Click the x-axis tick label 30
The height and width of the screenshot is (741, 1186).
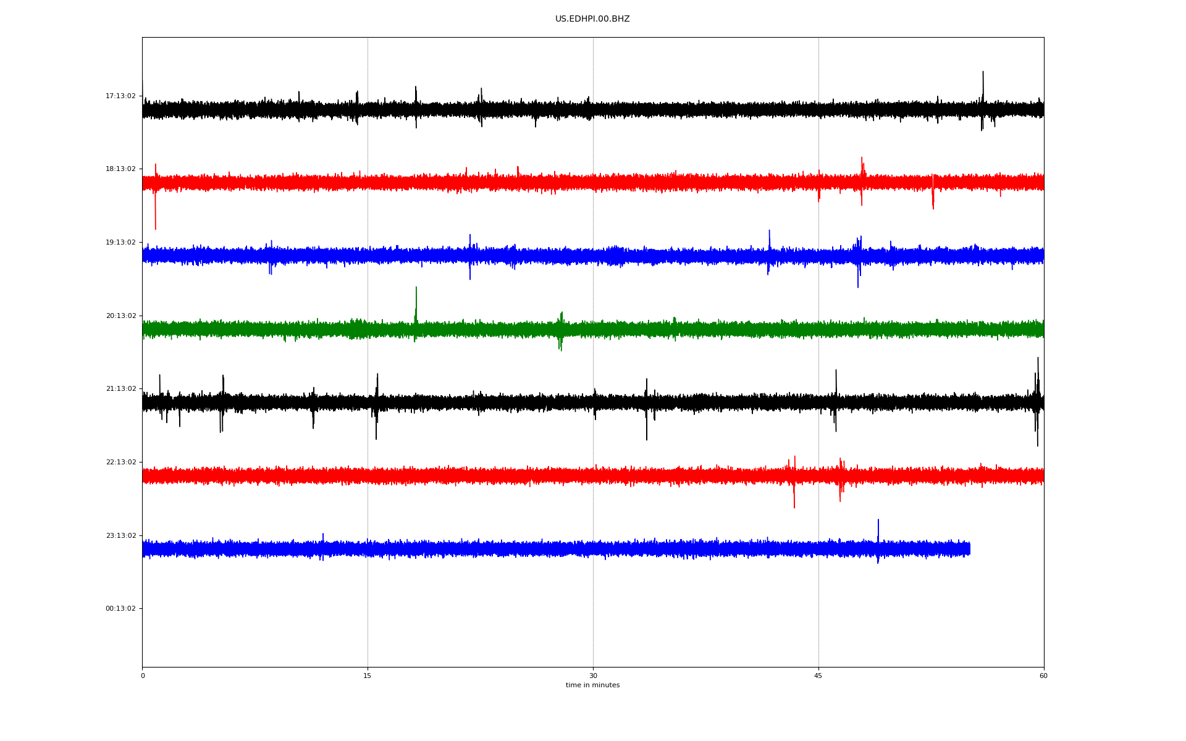[593, 676]
